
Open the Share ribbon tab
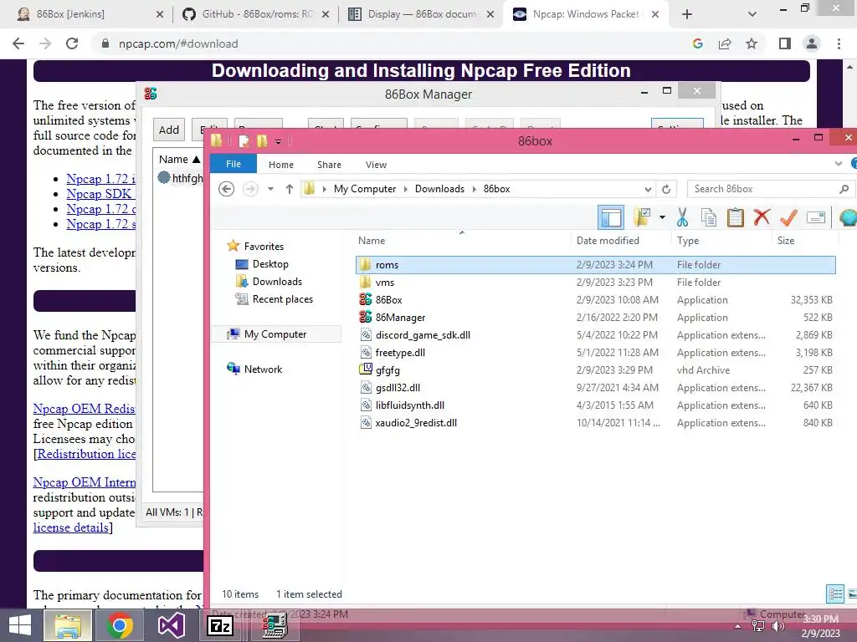329,165
